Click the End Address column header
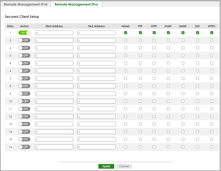 pos(96,26)
